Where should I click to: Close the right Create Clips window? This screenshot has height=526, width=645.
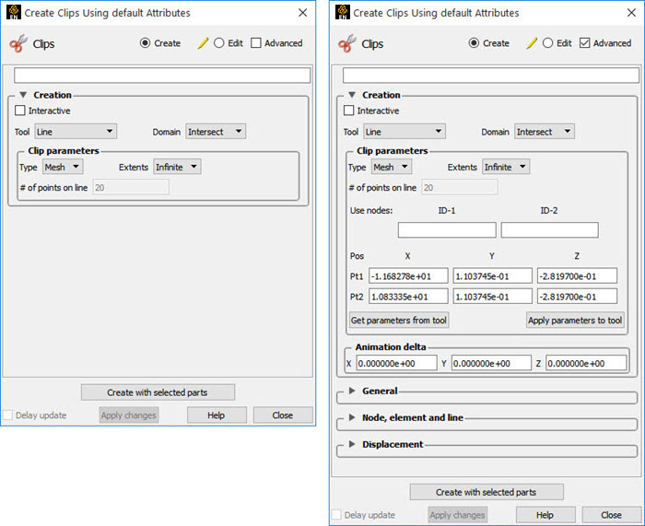631,13
